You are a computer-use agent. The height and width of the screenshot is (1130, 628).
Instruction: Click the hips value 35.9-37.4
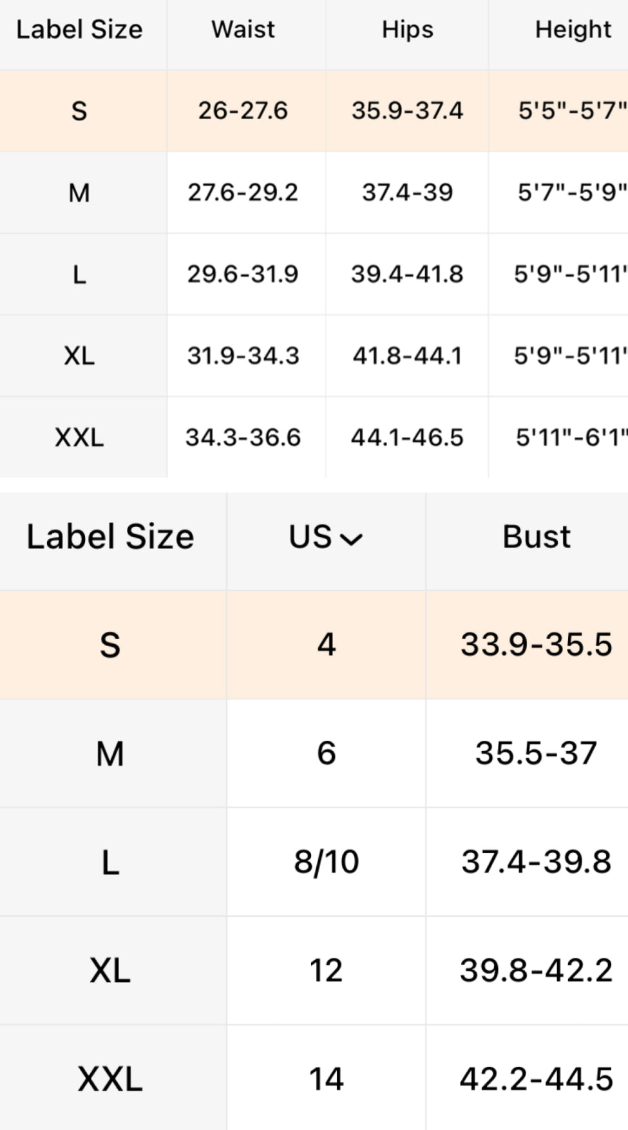(407, 111)
